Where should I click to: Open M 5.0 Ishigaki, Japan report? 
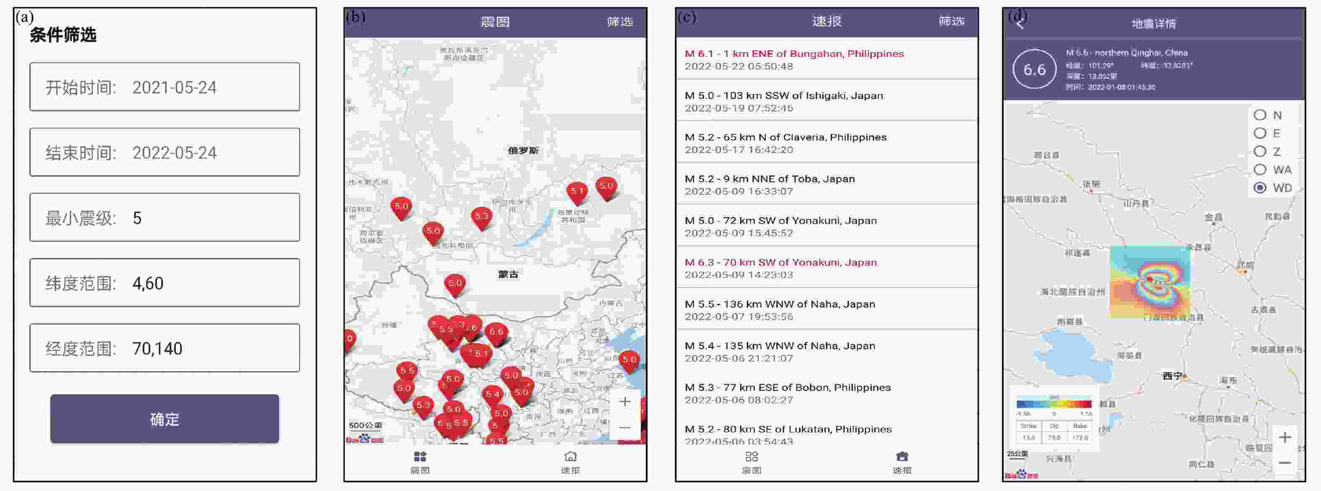click(x=827, y=101)
